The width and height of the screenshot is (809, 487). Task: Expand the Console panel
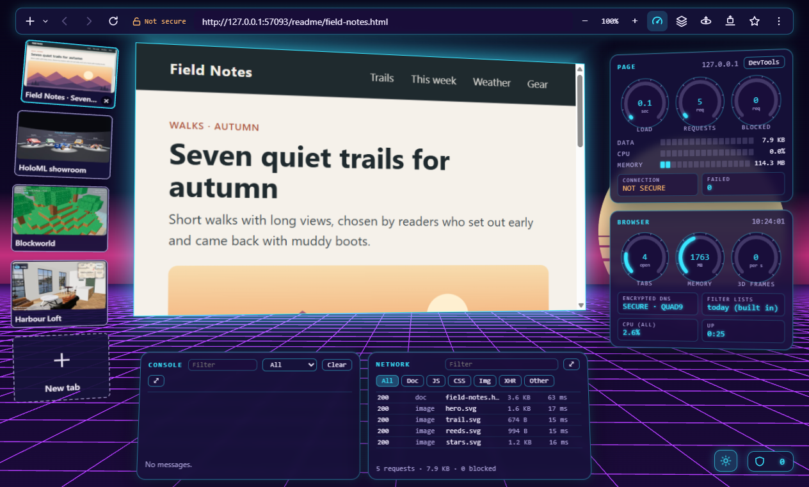point(157,381)
